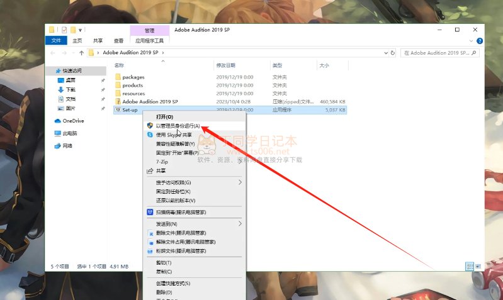Choose 固定到任务栏(K) menu entry
Screen dimensions: 503x300
tap(173, 192)
